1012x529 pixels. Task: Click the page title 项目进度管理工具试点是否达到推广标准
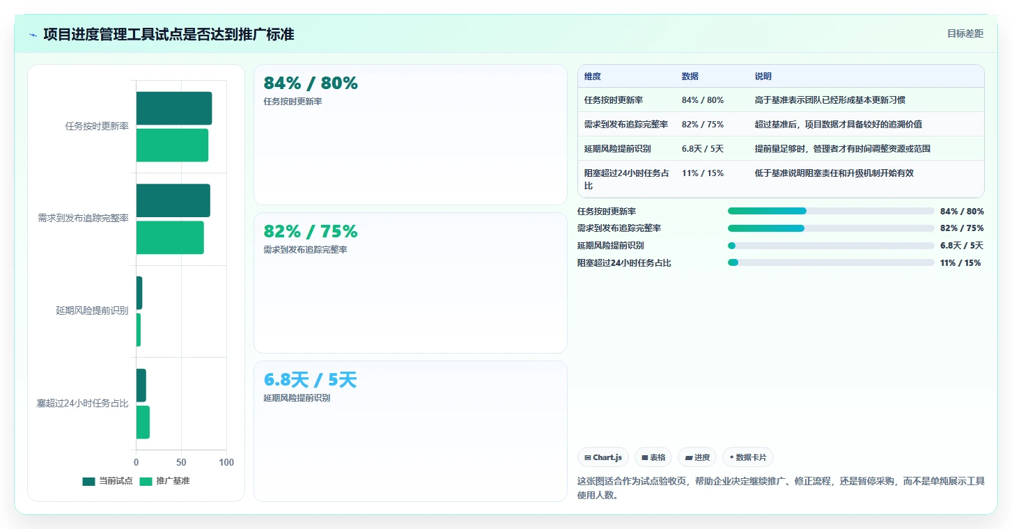169,34
